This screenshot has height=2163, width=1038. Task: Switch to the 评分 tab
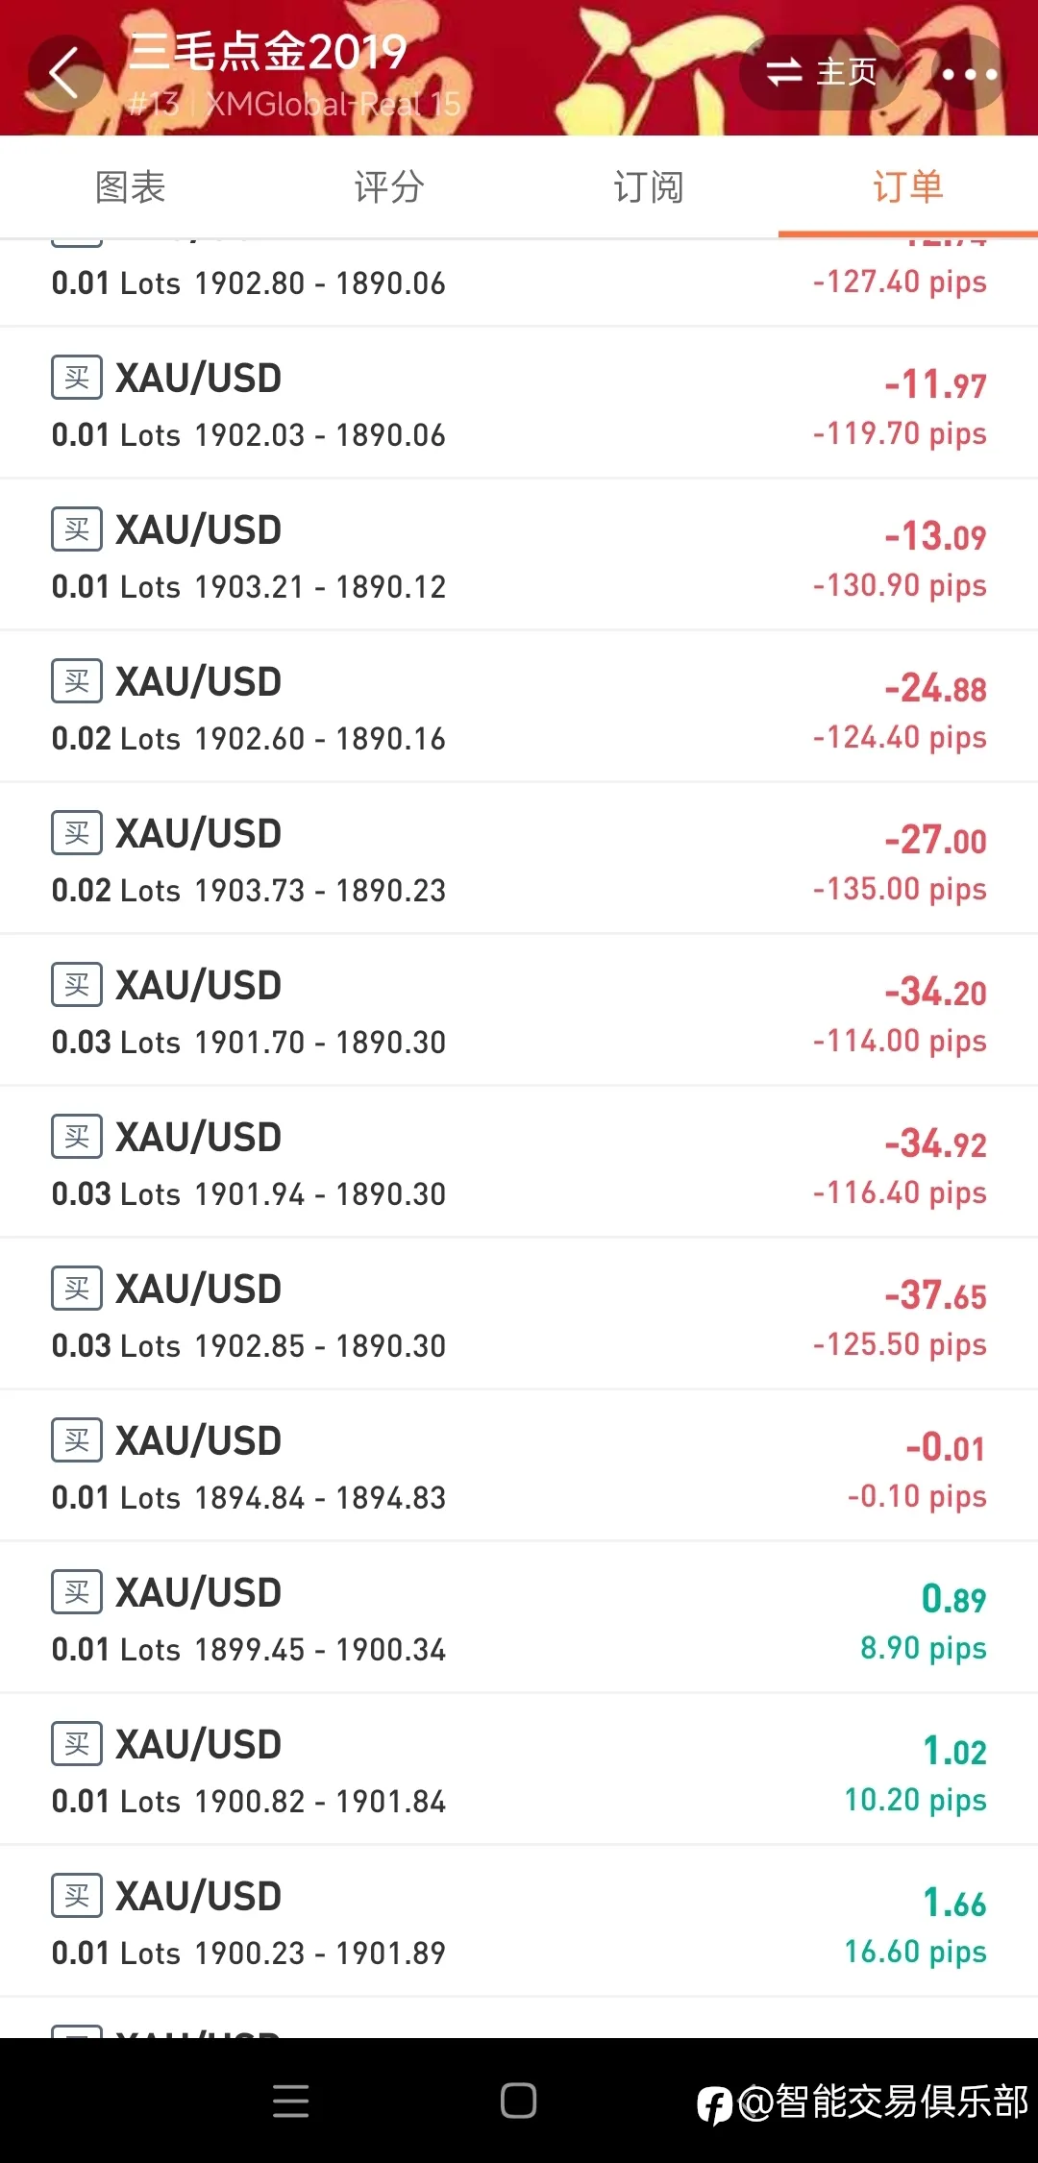pos(389,186)
